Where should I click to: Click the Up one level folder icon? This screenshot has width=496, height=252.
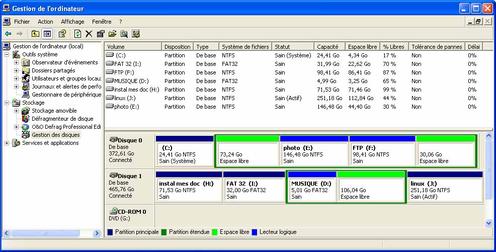pyautogui.click(x=35, y=34)
